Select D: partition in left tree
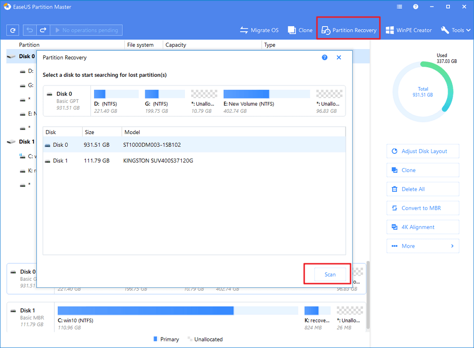 tap(26, 71)
